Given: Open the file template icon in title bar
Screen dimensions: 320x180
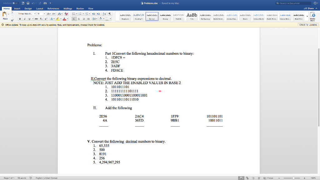Looking at the screenshot, I should coord(23,3).
